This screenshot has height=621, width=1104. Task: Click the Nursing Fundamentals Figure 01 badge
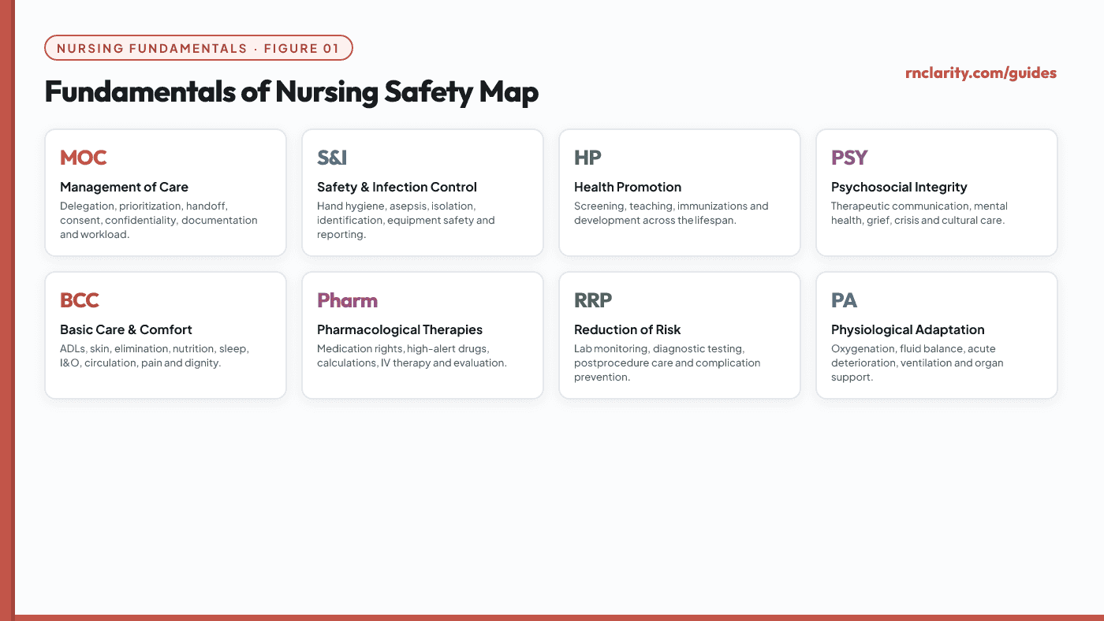199,48
